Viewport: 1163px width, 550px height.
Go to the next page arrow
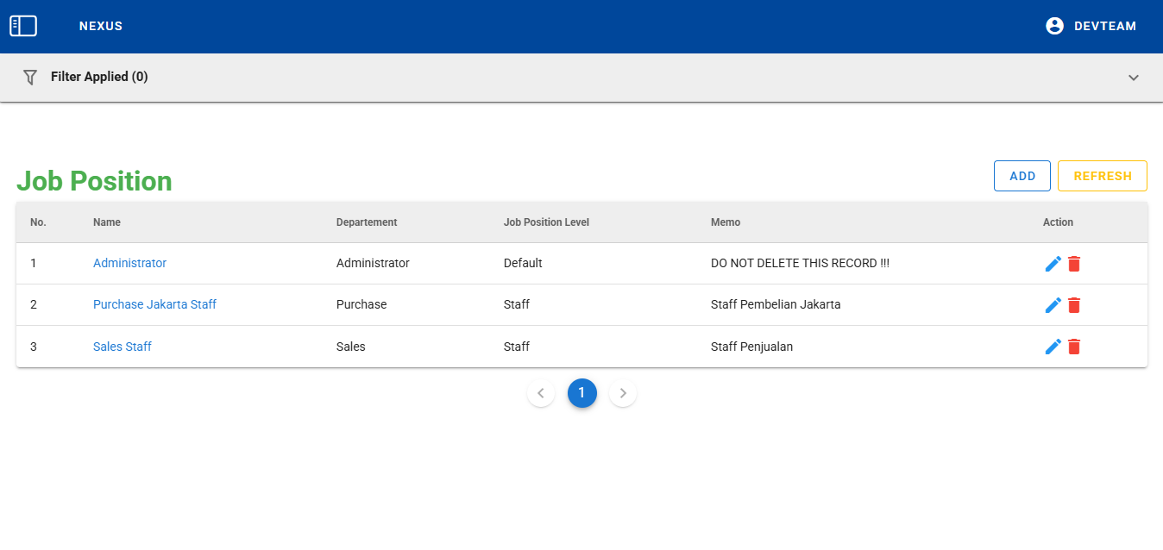[623, 393]
